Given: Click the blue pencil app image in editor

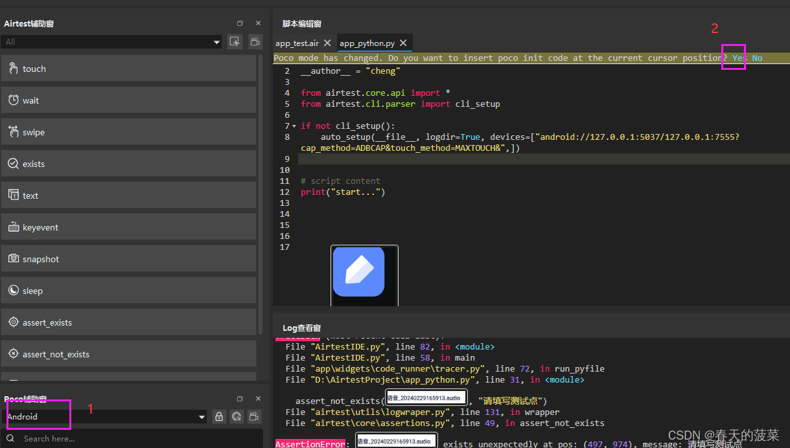Looking at the screenshot, I should click(359, 272).
